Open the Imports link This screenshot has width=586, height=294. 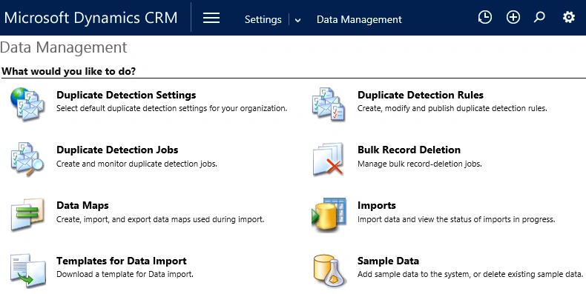tap(376, 206)
